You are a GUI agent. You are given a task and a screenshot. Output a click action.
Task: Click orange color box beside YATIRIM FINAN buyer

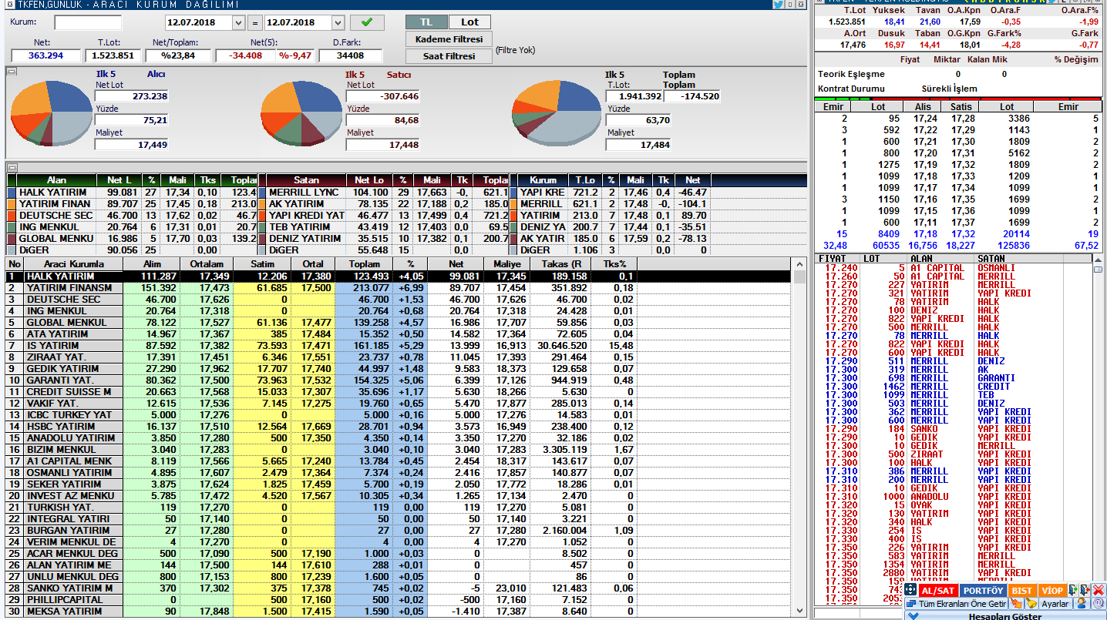tap(12, 203)
